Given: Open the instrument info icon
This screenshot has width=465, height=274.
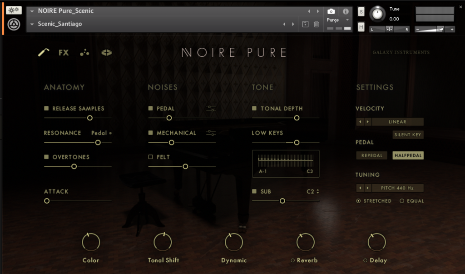Looking at the screenshot, I should pos(346,11).
